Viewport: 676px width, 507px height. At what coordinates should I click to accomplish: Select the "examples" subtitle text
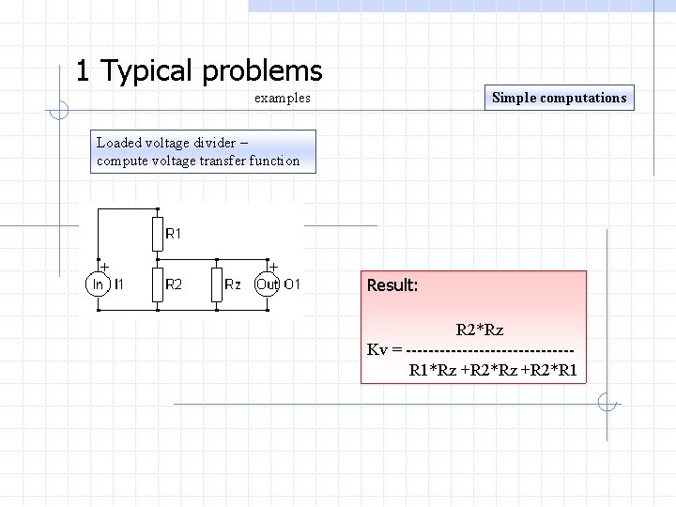(x=283, y=99)
